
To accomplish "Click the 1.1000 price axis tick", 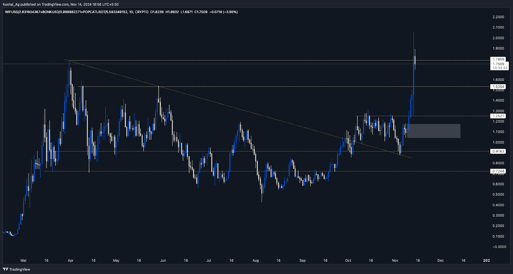I will (498, 132).
